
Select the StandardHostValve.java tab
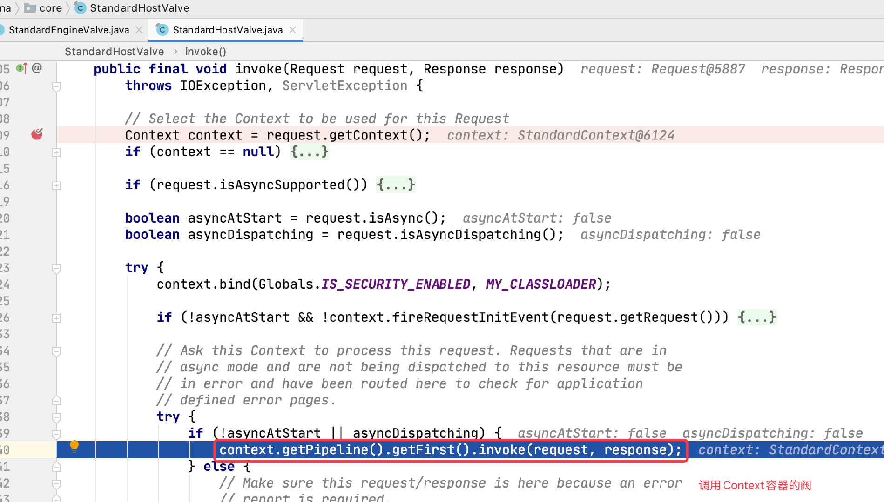click(228, 30)
